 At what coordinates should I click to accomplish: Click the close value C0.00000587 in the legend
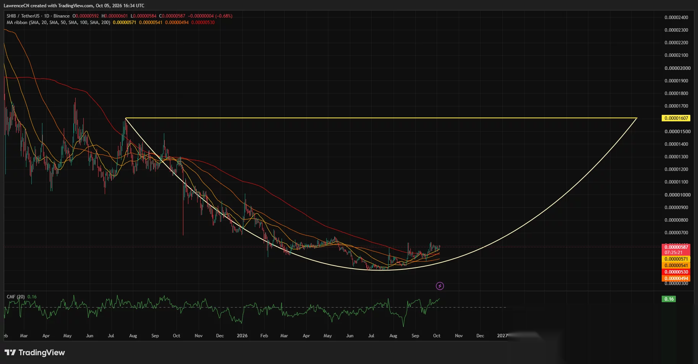(x=172, y=16)
